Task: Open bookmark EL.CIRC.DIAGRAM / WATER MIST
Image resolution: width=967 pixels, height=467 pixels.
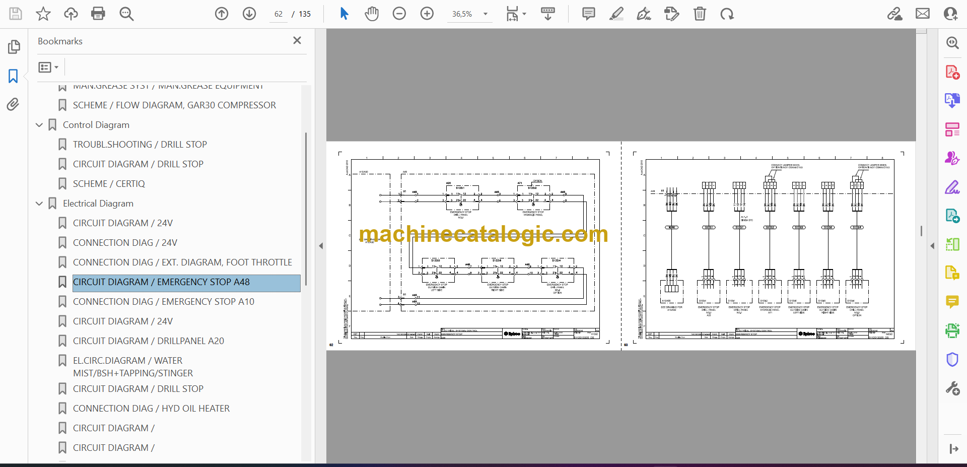Action: point(133,367)
